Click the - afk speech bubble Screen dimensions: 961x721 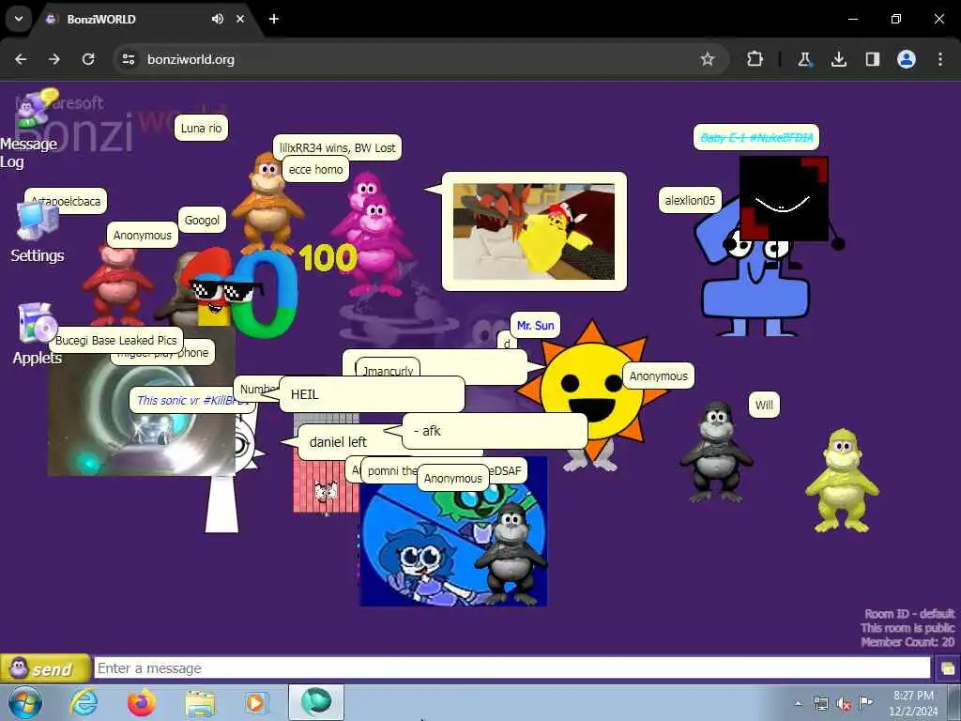[x=495, y=431]
